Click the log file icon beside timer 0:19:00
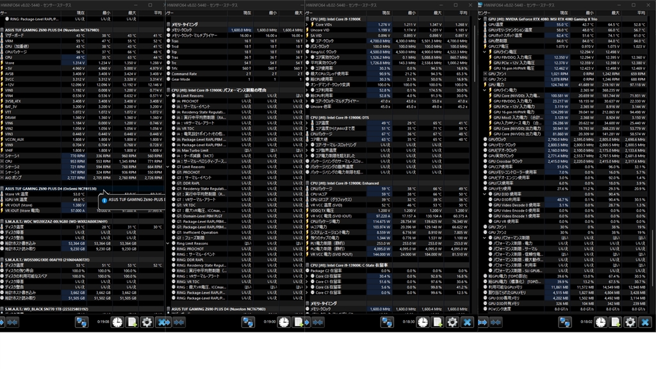This screenshot has width=656, height=369. pyautogui.click(x=299, y=322)
